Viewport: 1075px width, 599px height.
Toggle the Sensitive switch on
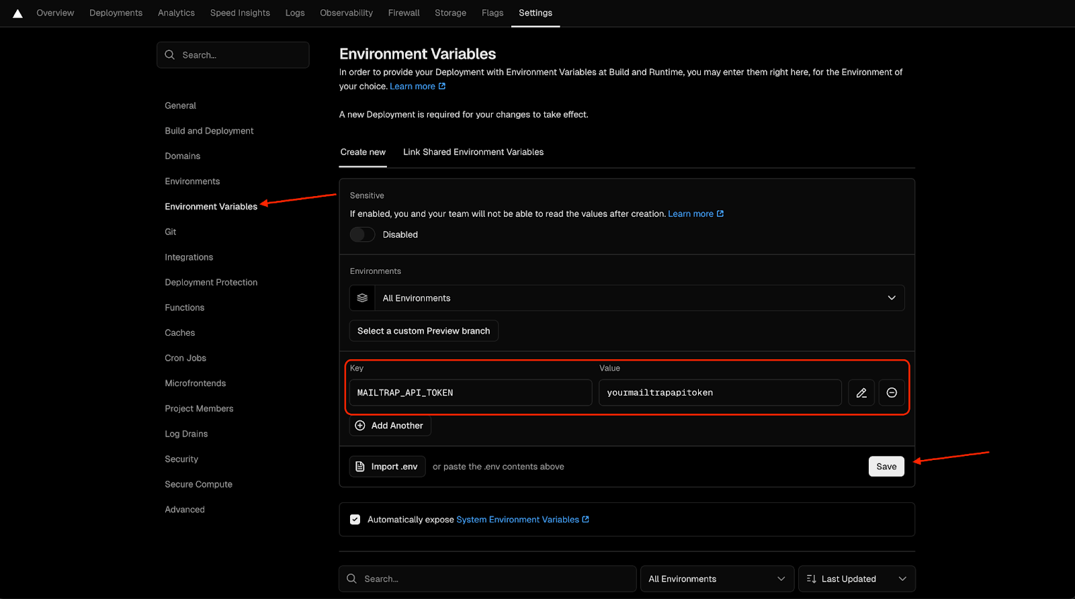point(362,234)
